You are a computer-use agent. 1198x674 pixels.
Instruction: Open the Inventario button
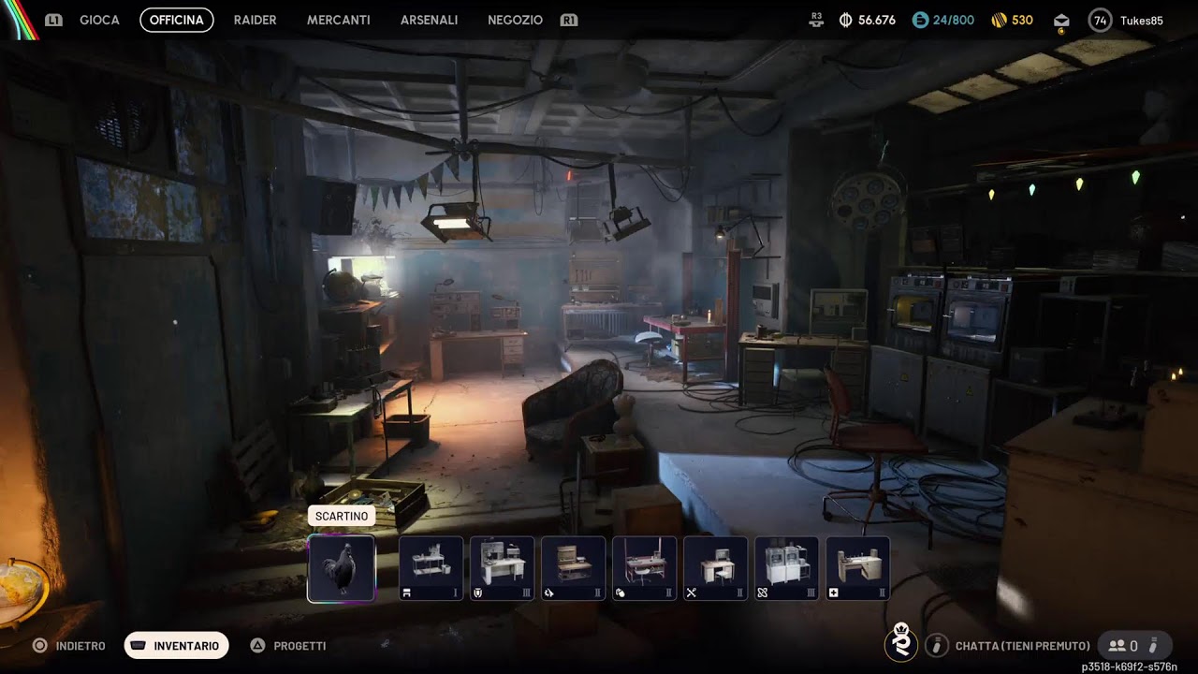pyautogui.click(x=177, y=646)
